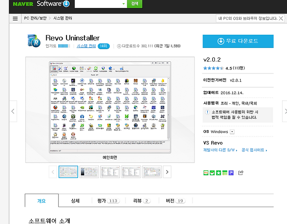Open the share arrow icon
This screenshot has height=224, width=287.
tap(241, 172)
